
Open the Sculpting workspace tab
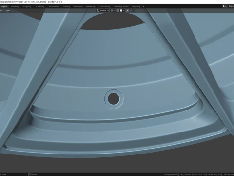[27, 7]
